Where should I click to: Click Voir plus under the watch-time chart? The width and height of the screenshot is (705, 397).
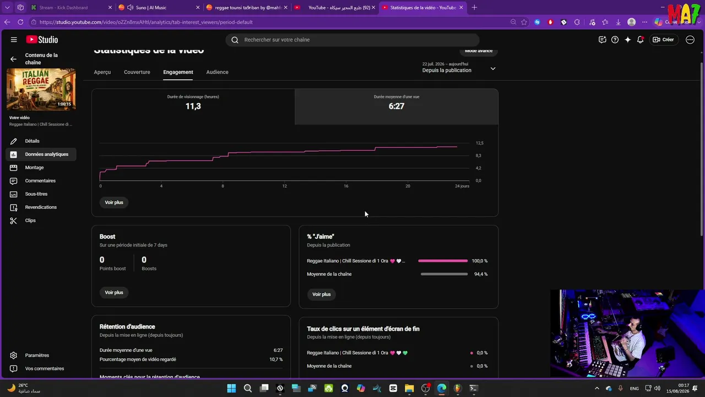click(114, 202)
